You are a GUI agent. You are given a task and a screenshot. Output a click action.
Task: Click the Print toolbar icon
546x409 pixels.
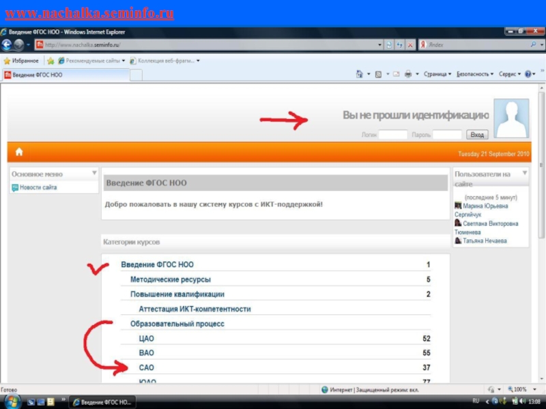[408, 74]
